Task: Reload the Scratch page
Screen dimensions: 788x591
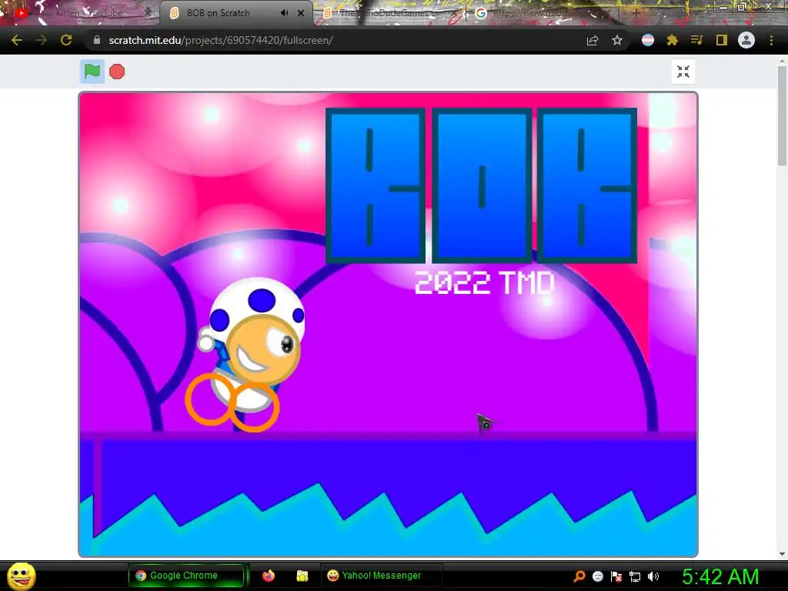Action: tap(66, 40)
